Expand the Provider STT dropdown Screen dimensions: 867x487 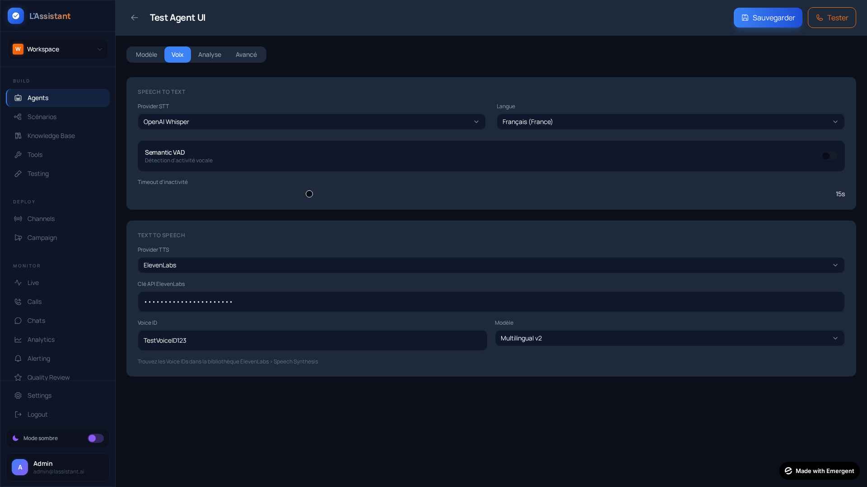[x=311, y=122]
